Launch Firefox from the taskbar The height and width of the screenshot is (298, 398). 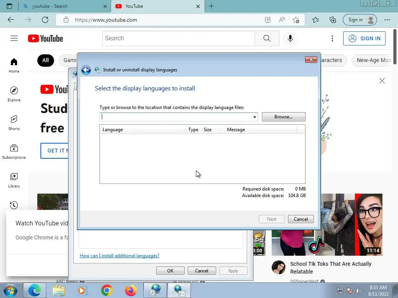coord(131,290)
